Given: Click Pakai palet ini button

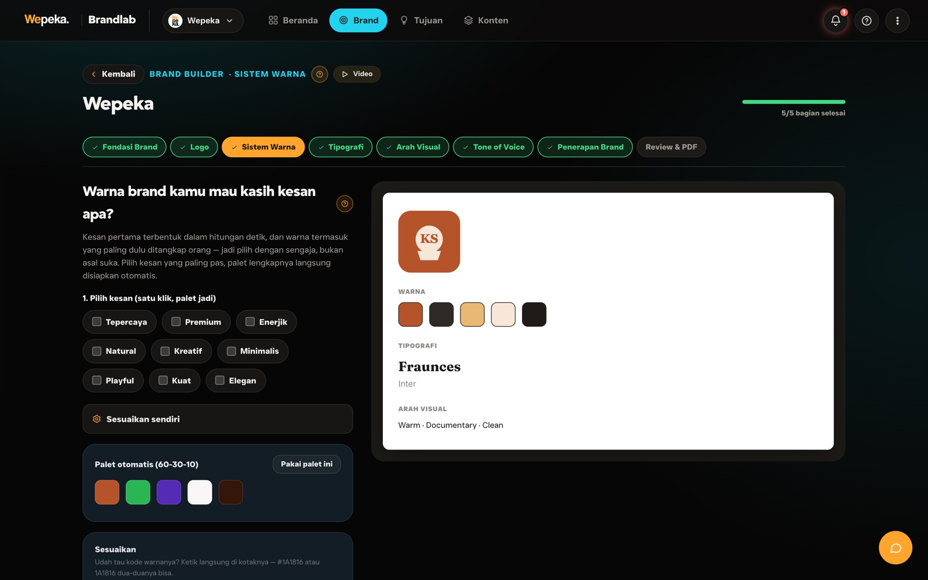Looking at the screenshot, I should tap(307, 464).
